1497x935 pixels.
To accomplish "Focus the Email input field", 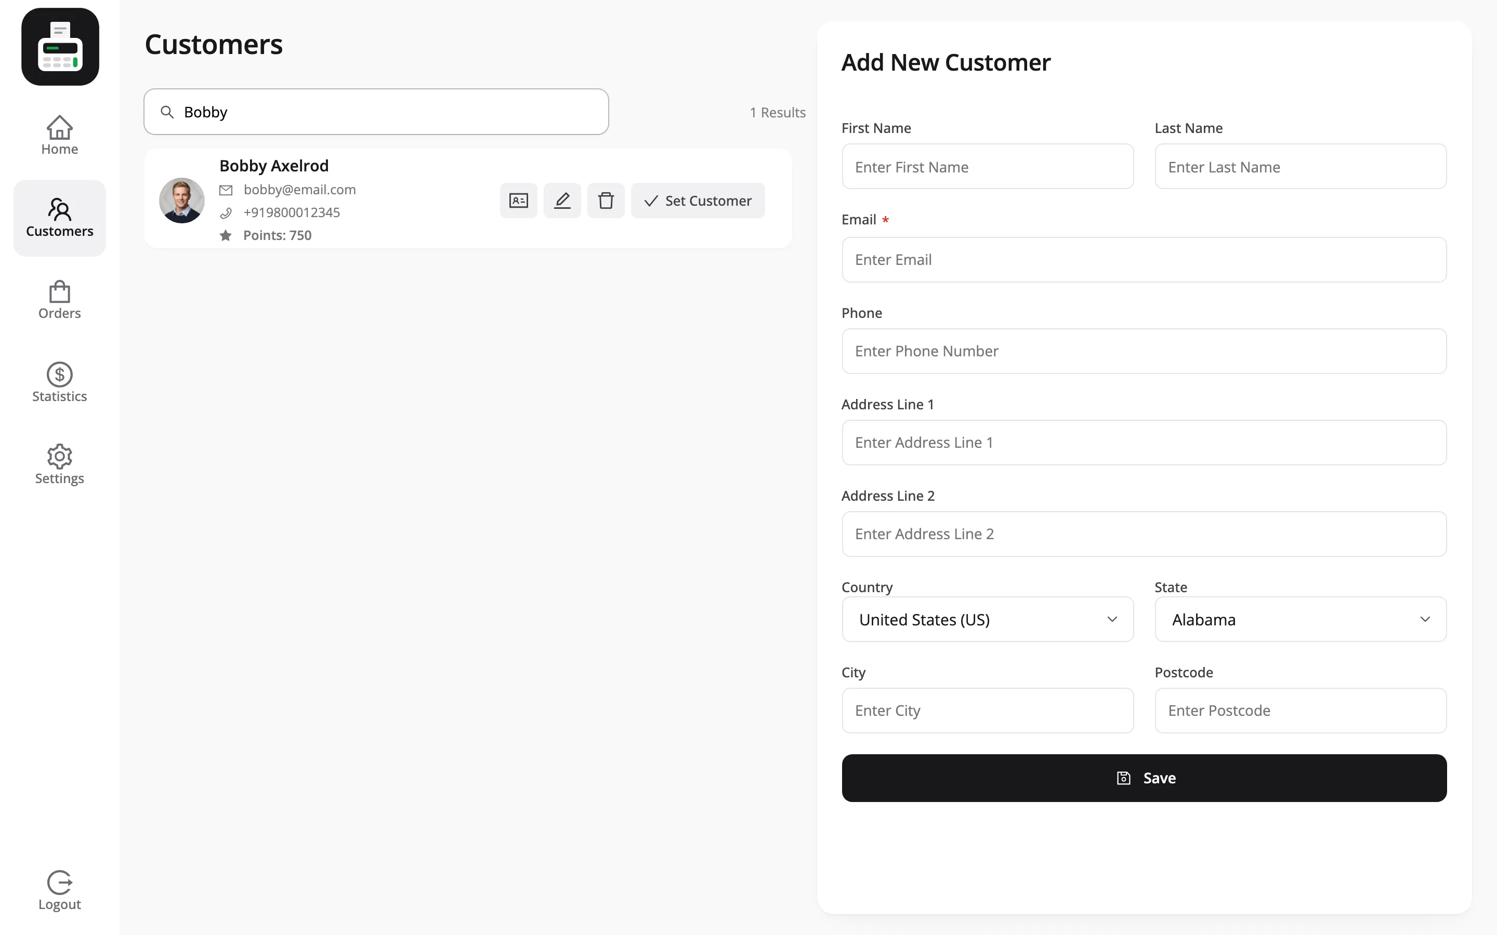I will coord(1144,260).
